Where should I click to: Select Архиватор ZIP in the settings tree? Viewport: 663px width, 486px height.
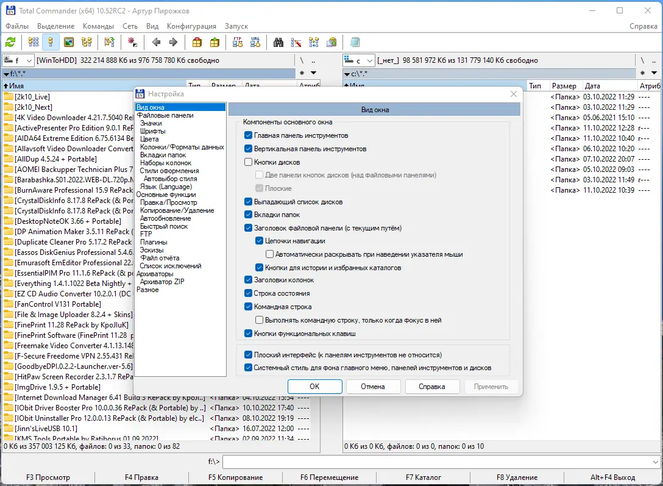click(162, 282)
